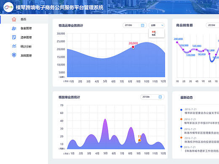
Task: Click the purple dot above the 100,000 label
Action: pyautogui.click(x=190, y=51)
